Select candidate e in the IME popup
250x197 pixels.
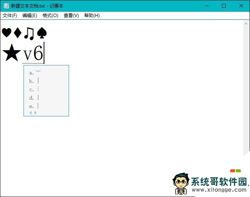(35, 106)
